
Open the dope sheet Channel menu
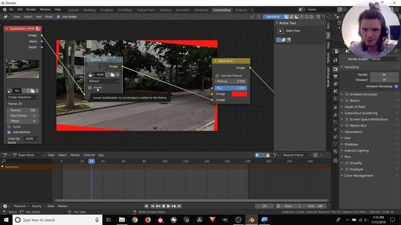coord(89,155)
